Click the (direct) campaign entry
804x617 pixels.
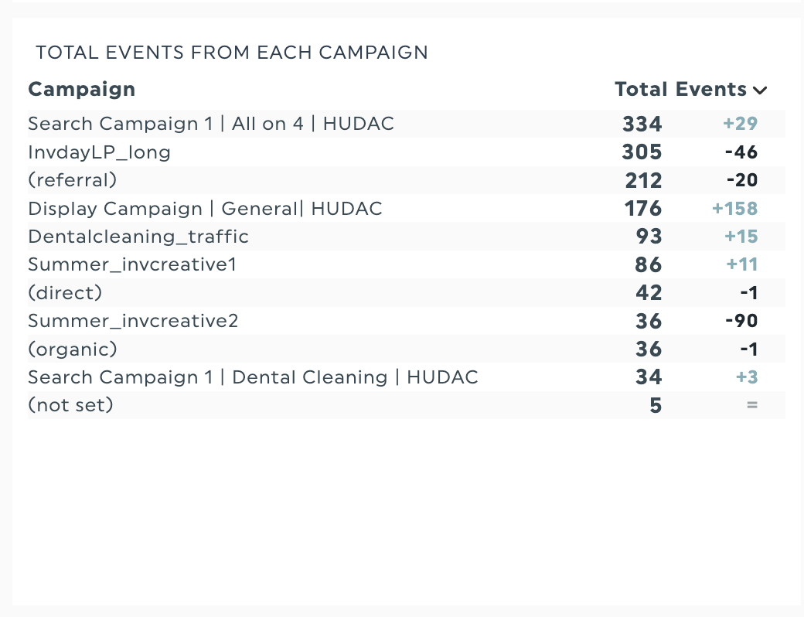[x=65, y=293]
